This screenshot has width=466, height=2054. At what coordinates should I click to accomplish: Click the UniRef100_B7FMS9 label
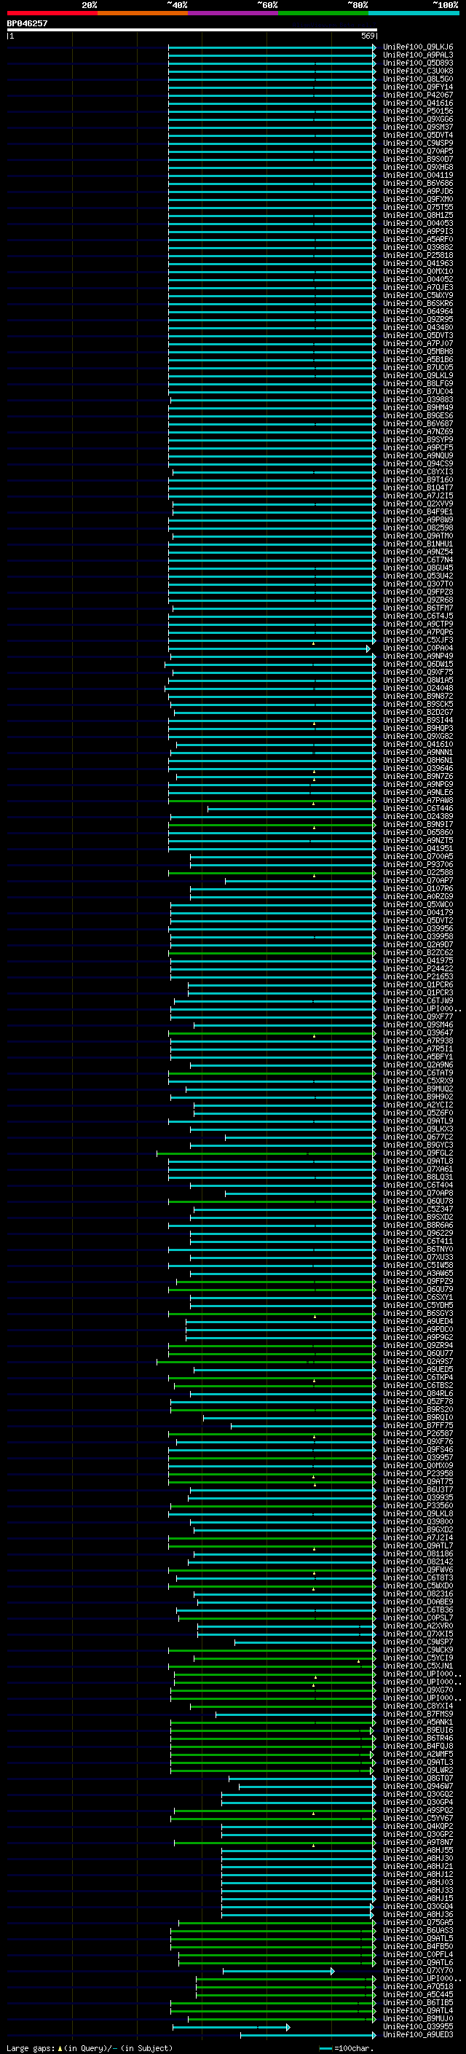418,1714
